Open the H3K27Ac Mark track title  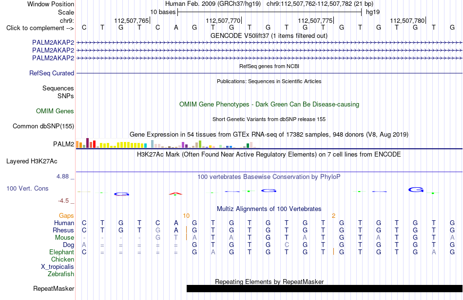(269, 155)
